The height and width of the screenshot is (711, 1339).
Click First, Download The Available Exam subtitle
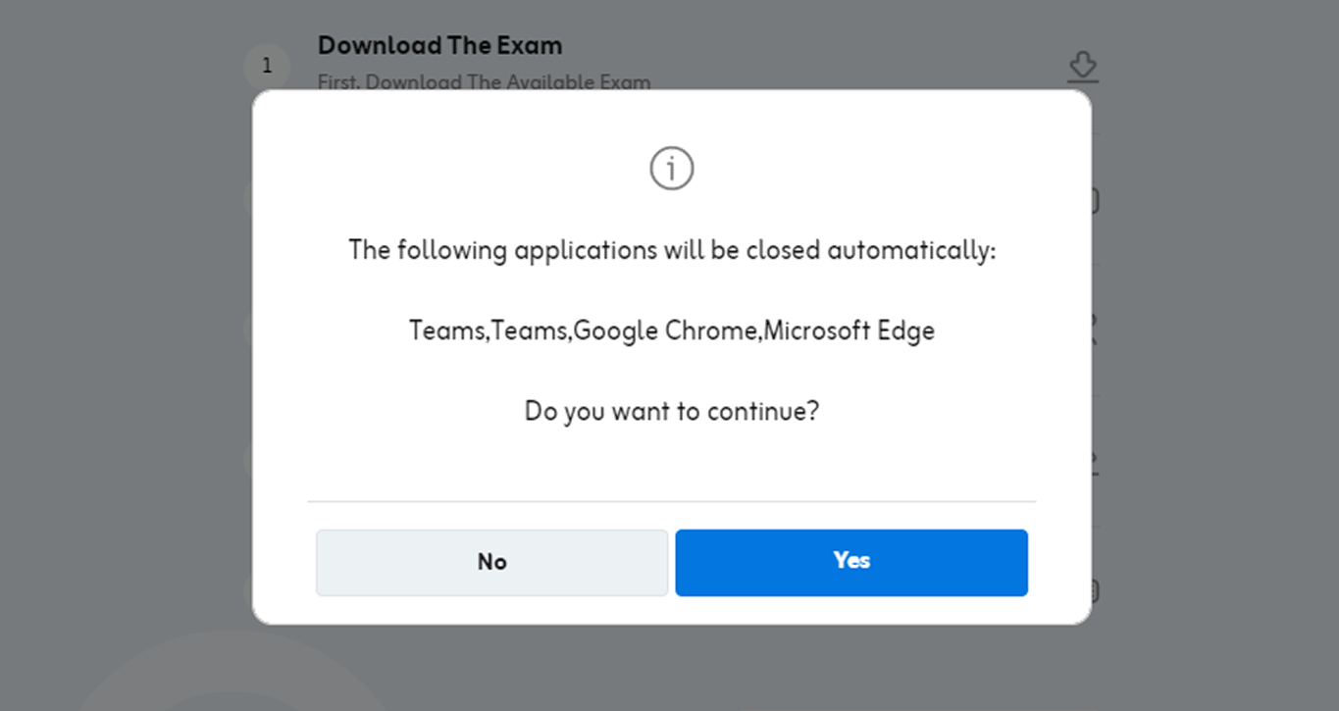484,82
